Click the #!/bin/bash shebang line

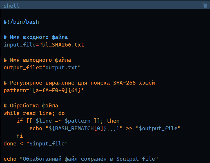coord(21,22)
